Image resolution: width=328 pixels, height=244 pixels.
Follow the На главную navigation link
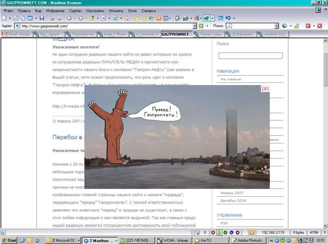pyautogui.click(x=231, y=79)
